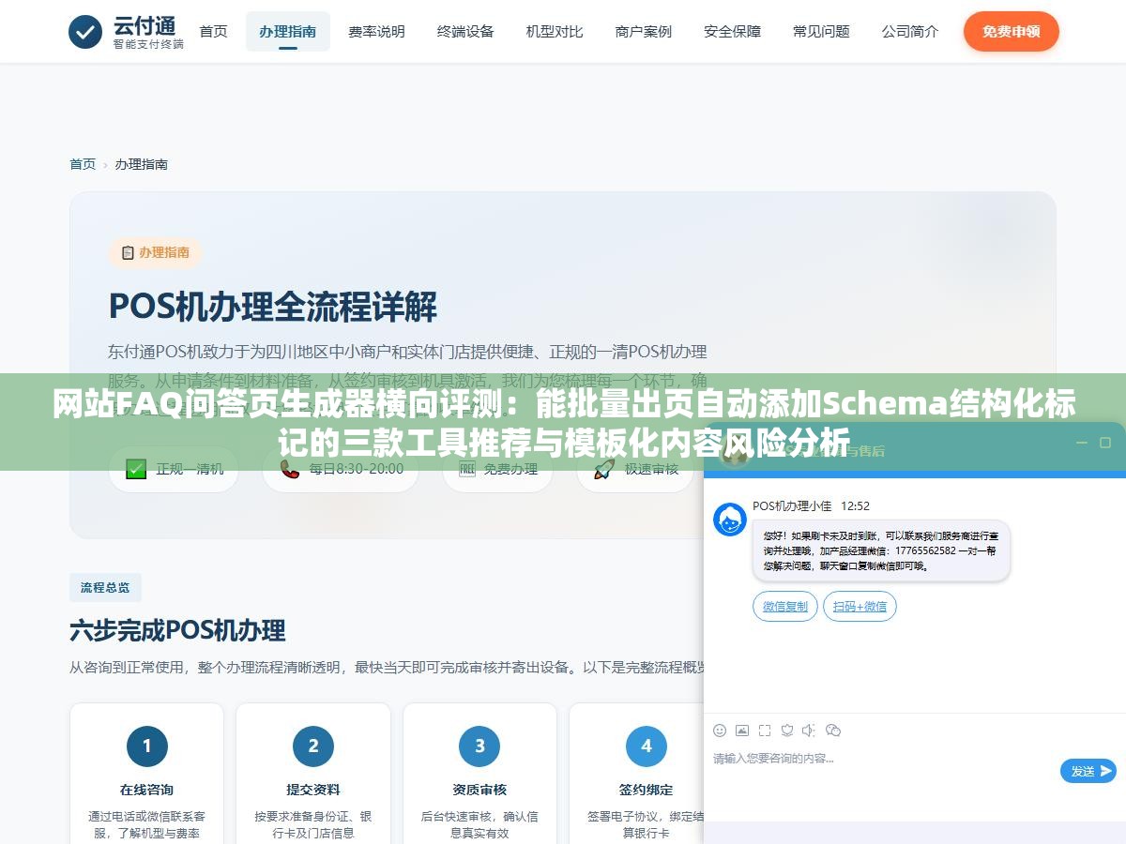
Task: Click the 极速审核 chip label
Action: point(651,469)
